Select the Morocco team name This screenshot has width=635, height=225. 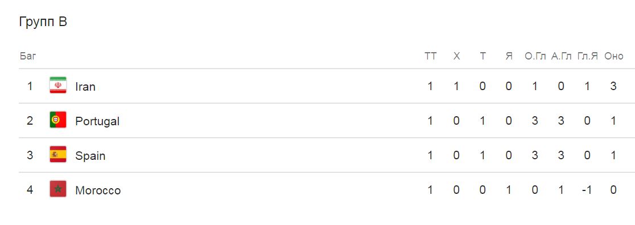tap(98, 190)
